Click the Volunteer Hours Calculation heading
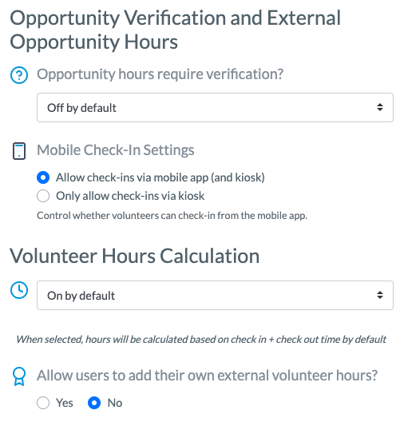Image resolution: width=404 pixels, height=422 pixels. pyautogui.click(x=135, y=256)
